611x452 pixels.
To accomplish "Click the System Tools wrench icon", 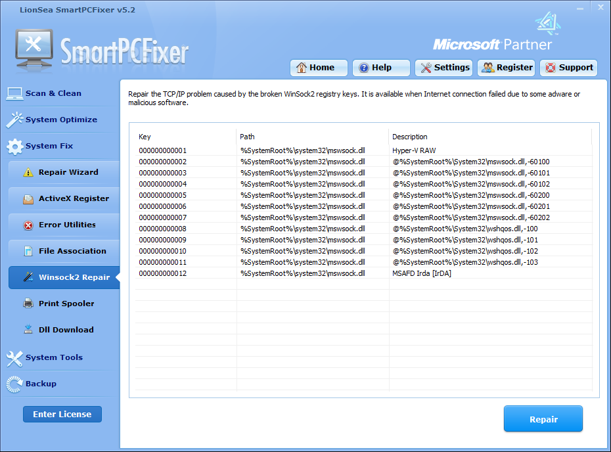I will [14, 359].
